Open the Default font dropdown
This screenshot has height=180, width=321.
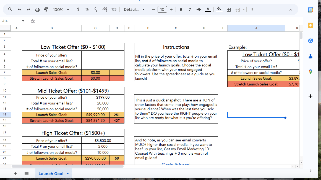coord(134,9)
